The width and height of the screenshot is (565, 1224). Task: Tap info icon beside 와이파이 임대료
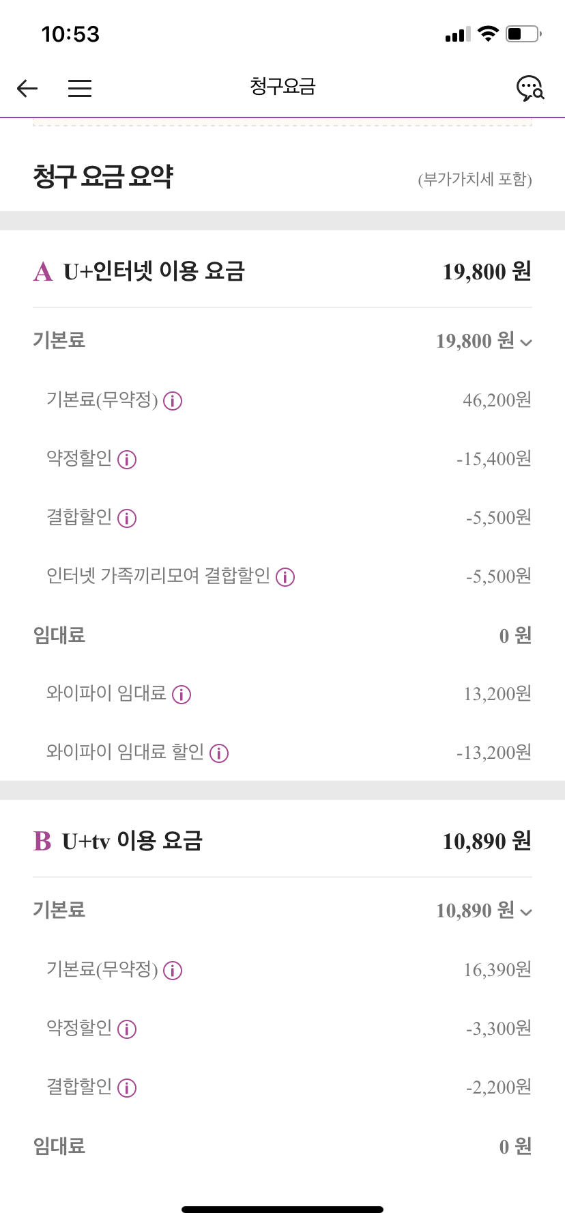click(182, 695)
